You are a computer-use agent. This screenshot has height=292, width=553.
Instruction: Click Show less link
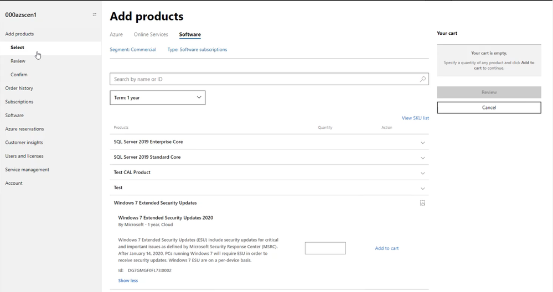click(128, 281)
